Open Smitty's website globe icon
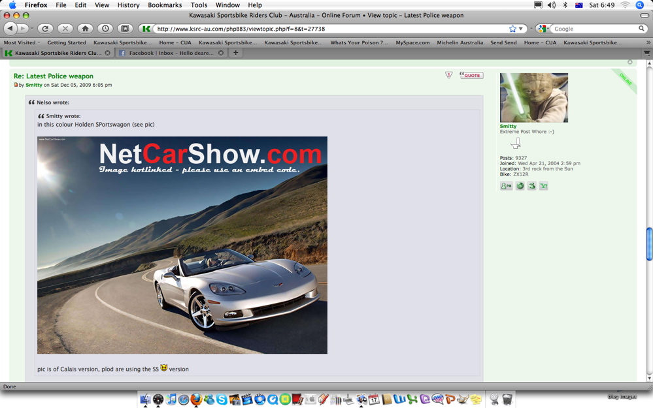The height and width of the screenshot is (408, 653). (x=520, y=186)
